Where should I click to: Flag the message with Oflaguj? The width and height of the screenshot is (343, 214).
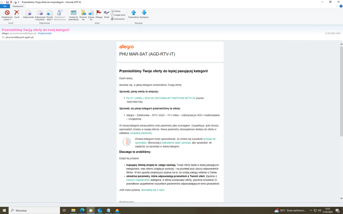(x=99, y=13)
